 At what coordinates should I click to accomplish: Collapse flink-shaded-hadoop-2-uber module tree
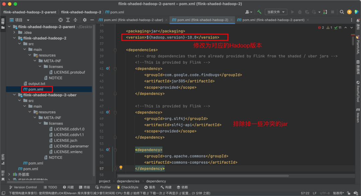click(14, 95)
